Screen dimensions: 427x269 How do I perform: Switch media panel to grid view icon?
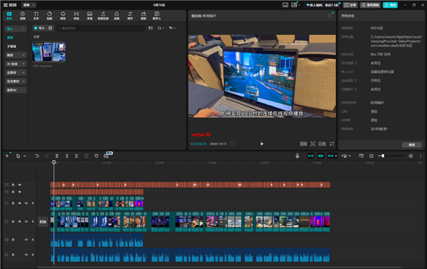click(x=151, y=28)
